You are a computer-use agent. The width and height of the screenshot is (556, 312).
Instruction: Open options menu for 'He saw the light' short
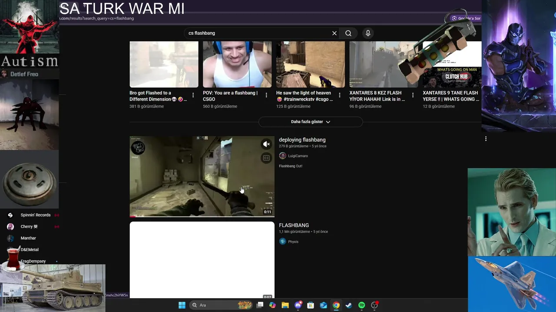click(340, 95)
